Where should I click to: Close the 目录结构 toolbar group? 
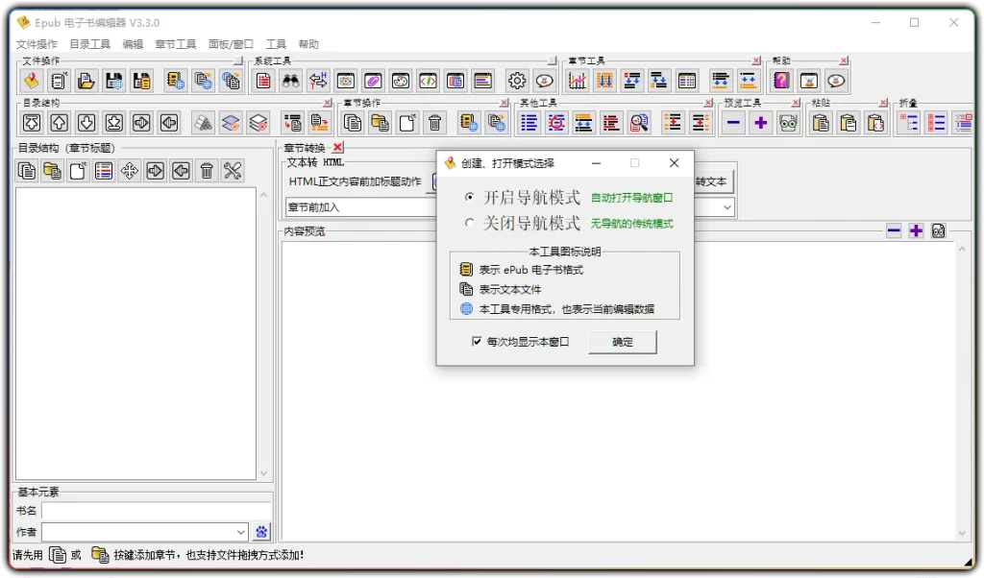point(327,102)
